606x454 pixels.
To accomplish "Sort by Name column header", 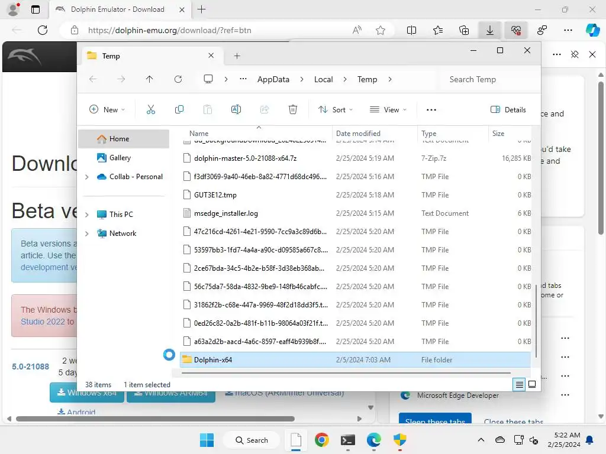I will (258, 133).
